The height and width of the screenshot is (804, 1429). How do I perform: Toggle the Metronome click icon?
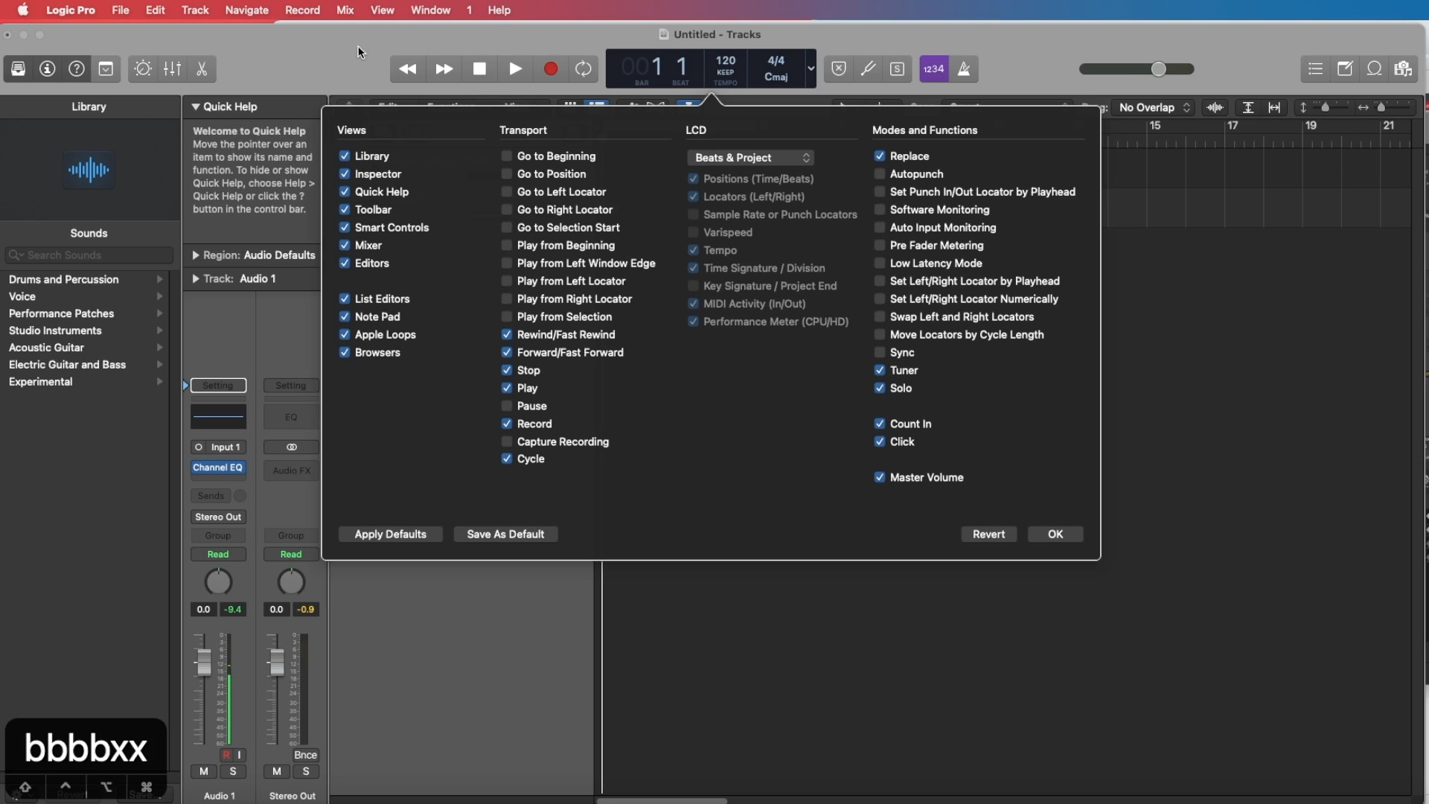coord(964,69)
